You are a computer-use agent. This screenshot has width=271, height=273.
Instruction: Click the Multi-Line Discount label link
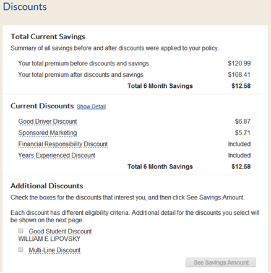54,250
